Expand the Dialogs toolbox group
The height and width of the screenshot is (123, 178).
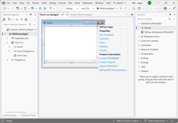[x=139, y=63]
